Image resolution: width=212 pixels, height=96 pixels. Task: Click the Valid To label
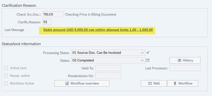click(88, 68)
